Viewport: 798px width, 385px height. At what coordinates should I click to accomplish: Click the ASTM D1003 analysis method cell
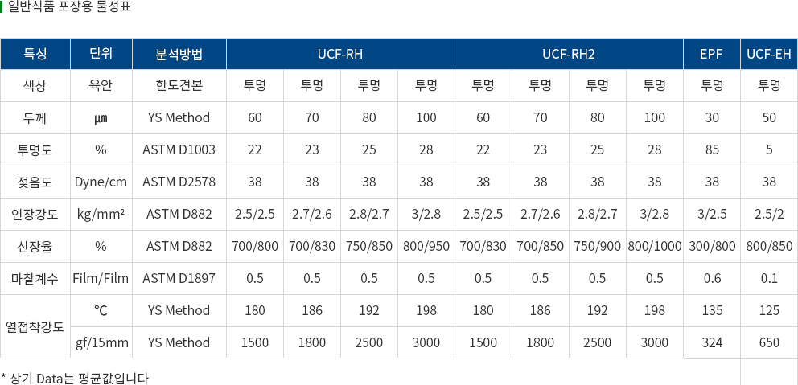click(x=179, y=150)
